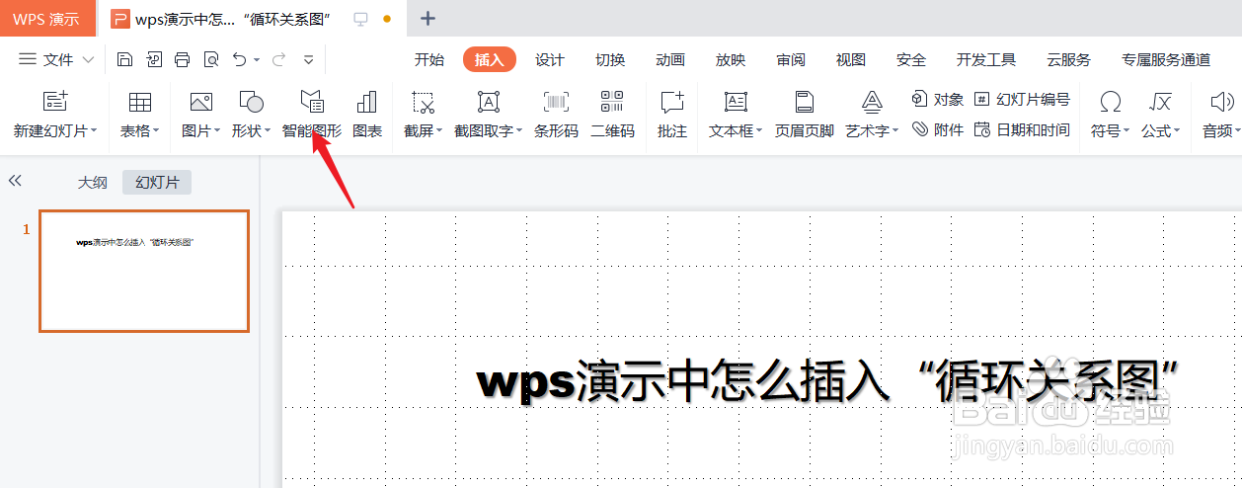Insert a Chart using 图表 icon
This screenshot has width=1242, height=488.
(367, 101)
